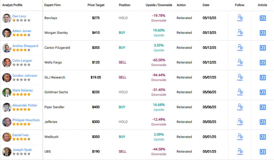This screenshot has height=160, width=274.
Task: Click the HOLD position in Barclays row
Action: (123, 18)
